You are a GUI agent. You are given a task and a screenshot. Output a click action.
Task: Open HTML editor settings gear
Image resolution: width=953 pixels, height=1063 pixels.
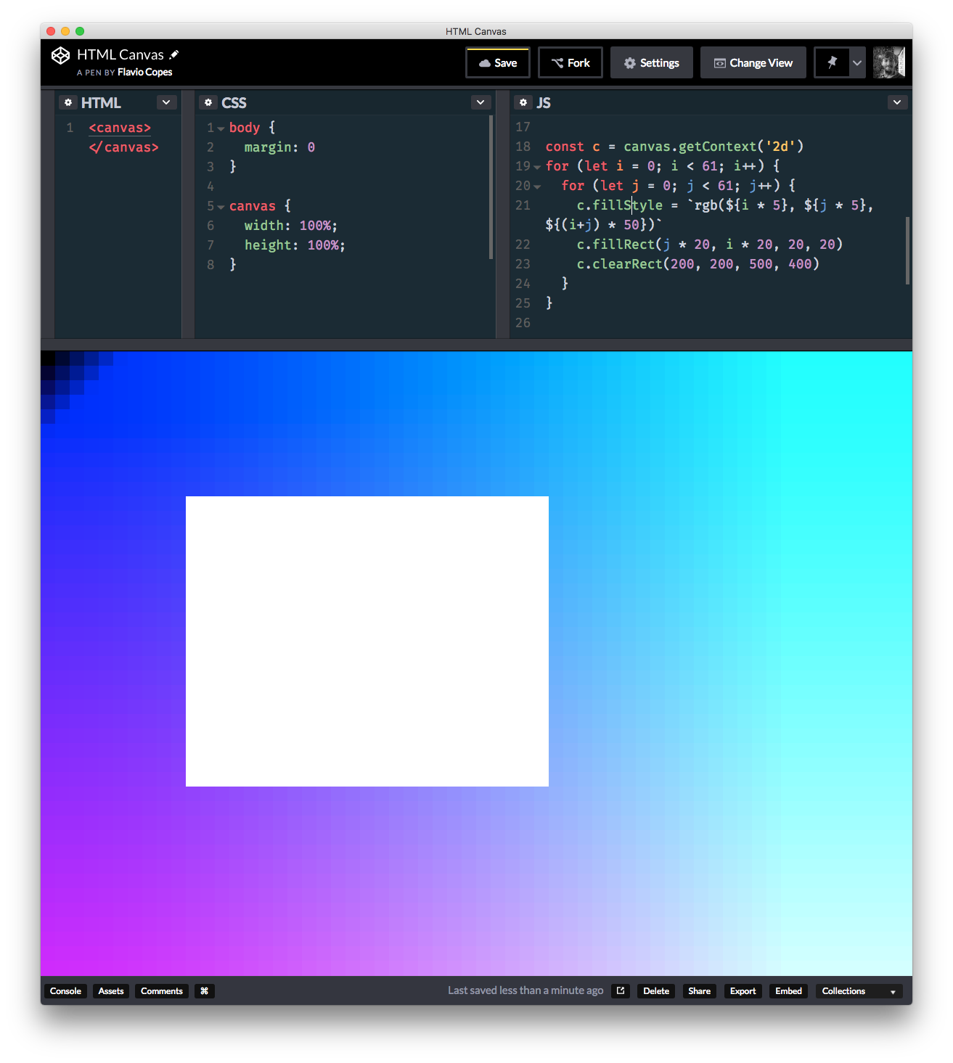pyautogui.click(x=68, y=102)
